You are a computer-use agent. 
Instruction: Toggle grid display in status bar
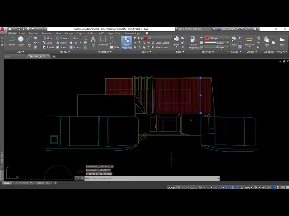(179, 187)
